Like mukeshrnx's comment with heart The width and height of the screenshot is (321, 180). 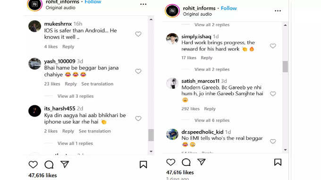coord(138,34)
